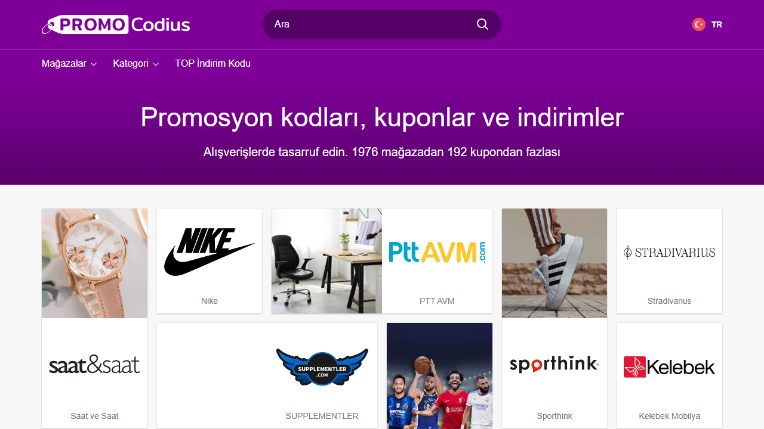Click the SUPPLEMENTLER.com winged badge logo
This screenshot has height=429, width=764.
[x=322, y=367]
